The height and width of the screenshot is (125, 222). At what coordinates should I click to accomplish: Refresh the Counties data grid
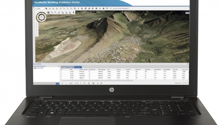(x=89, y=83)
